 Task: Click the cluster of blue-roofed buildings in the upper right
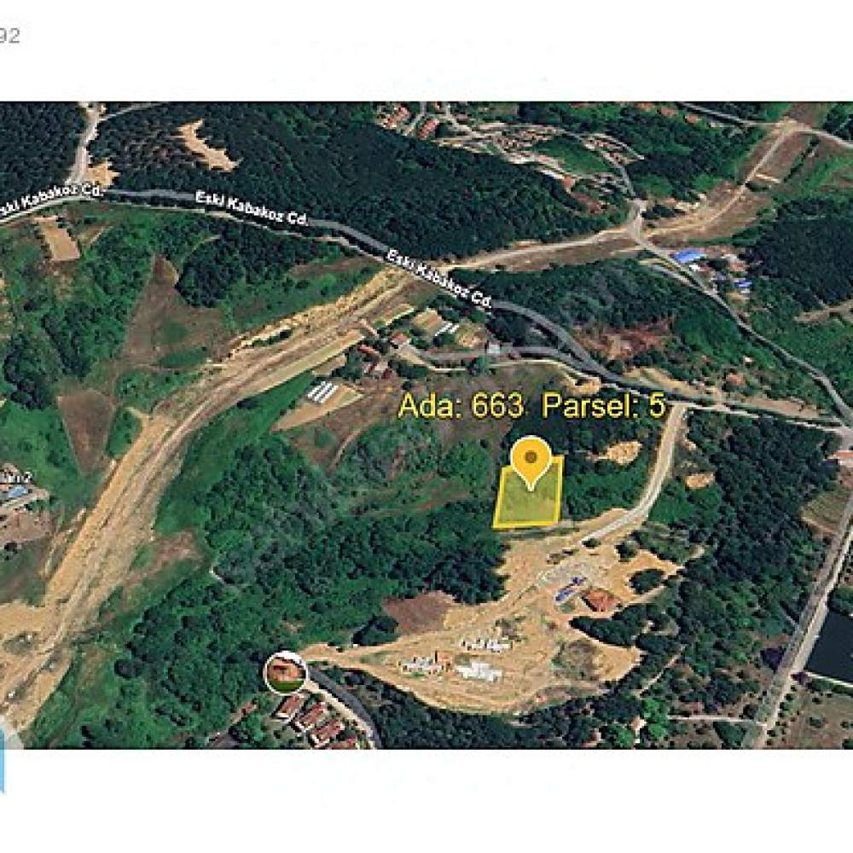710,266
